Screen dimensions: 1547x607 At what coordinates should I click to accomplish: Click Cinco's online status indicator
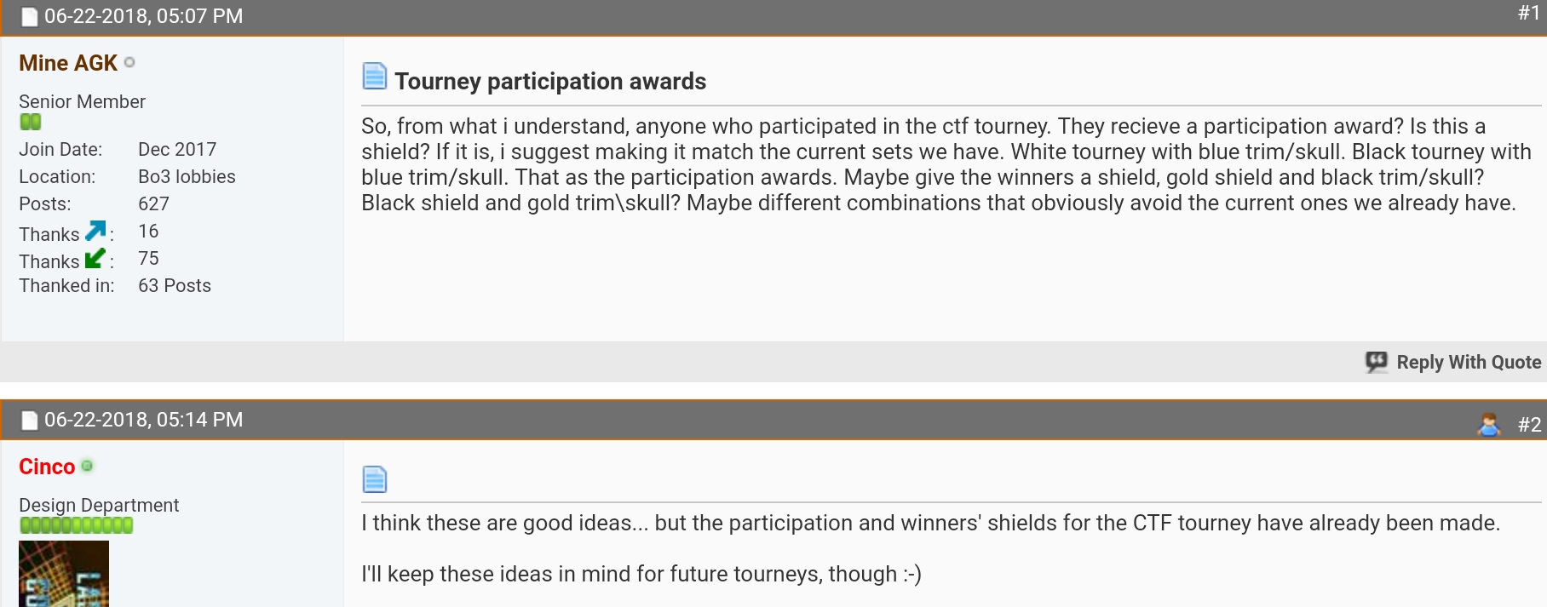pos(87,466)
